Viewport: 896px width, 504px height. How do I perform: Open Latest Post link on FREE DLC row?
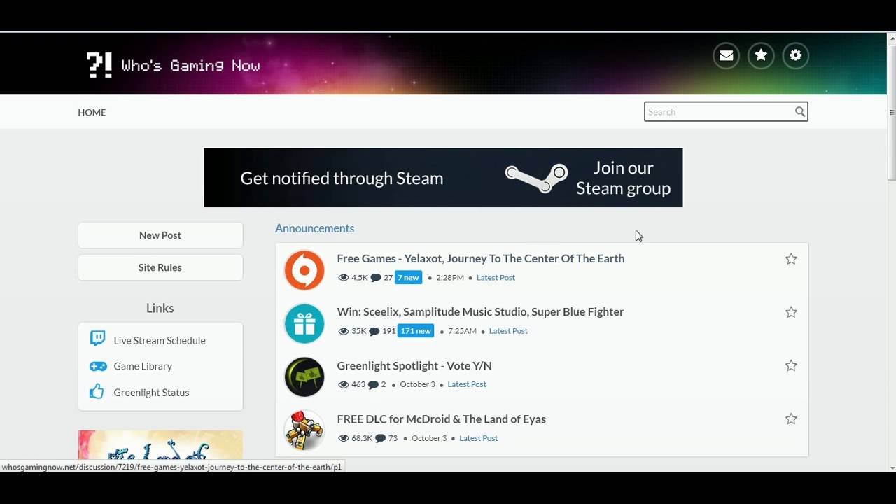pyautogui.click(x=479, y=438)
